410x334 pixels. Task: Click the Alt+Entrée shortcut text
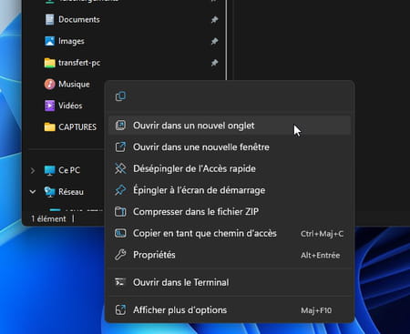point(320,255)
